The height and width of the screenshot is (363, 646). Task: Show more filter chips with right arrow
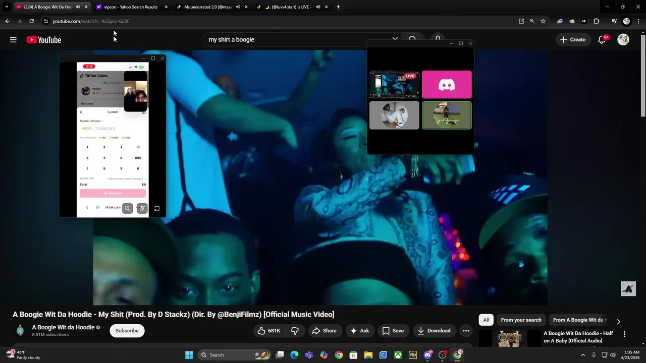tap(618, 321)
